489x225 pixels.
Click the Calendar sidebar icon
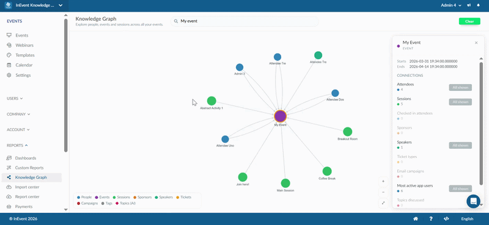[x=9, y=65]
